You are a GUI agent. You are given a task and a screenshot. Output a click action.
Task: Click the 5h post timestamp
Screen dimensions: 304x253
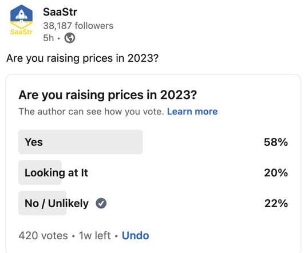pos(49,38)
